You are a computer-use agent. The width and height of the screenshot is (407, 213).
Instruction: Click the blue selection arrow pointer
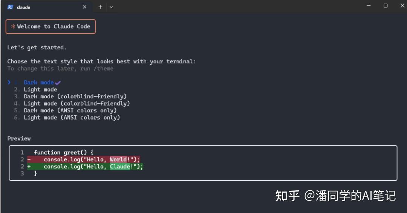9,82
